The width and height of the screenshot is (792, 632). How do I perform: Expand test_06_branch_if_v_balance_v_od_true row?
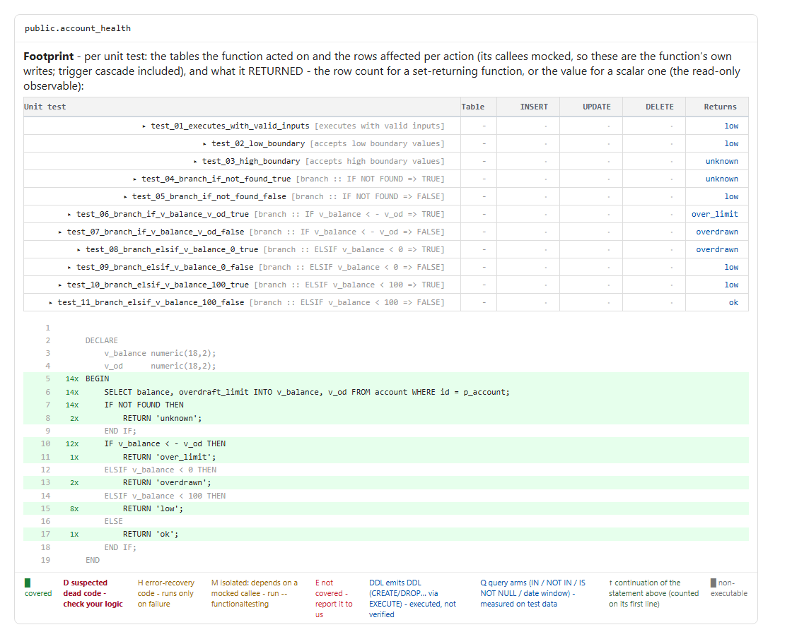(69, 215)
